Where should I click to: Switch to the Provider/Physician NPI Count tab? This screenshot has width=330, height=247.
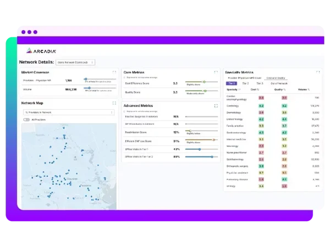[245, 78]
